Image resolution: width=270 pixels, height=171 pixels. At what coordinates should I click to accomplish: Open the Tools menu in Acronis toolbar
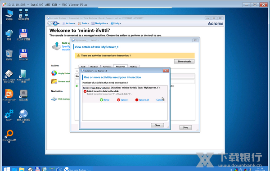click(x=83, y=23)
